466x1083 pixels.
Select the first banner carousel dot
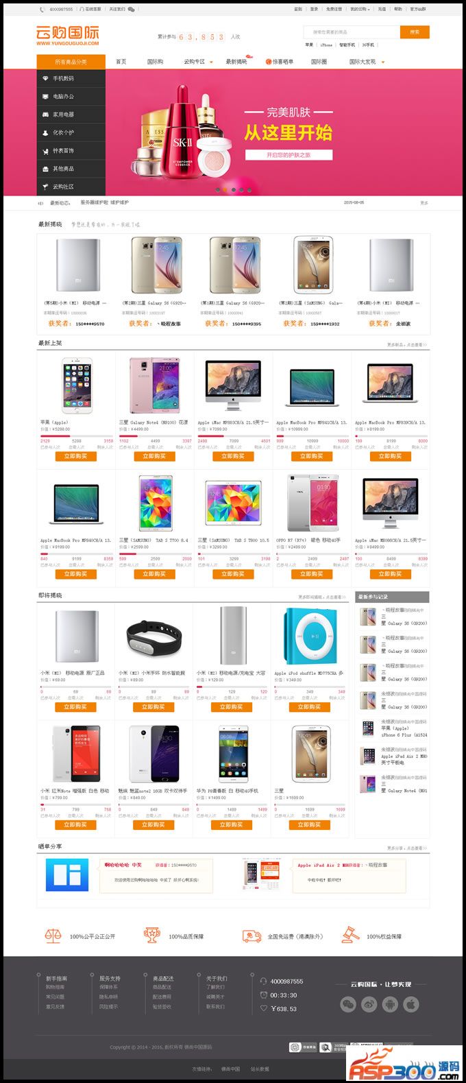217,190
